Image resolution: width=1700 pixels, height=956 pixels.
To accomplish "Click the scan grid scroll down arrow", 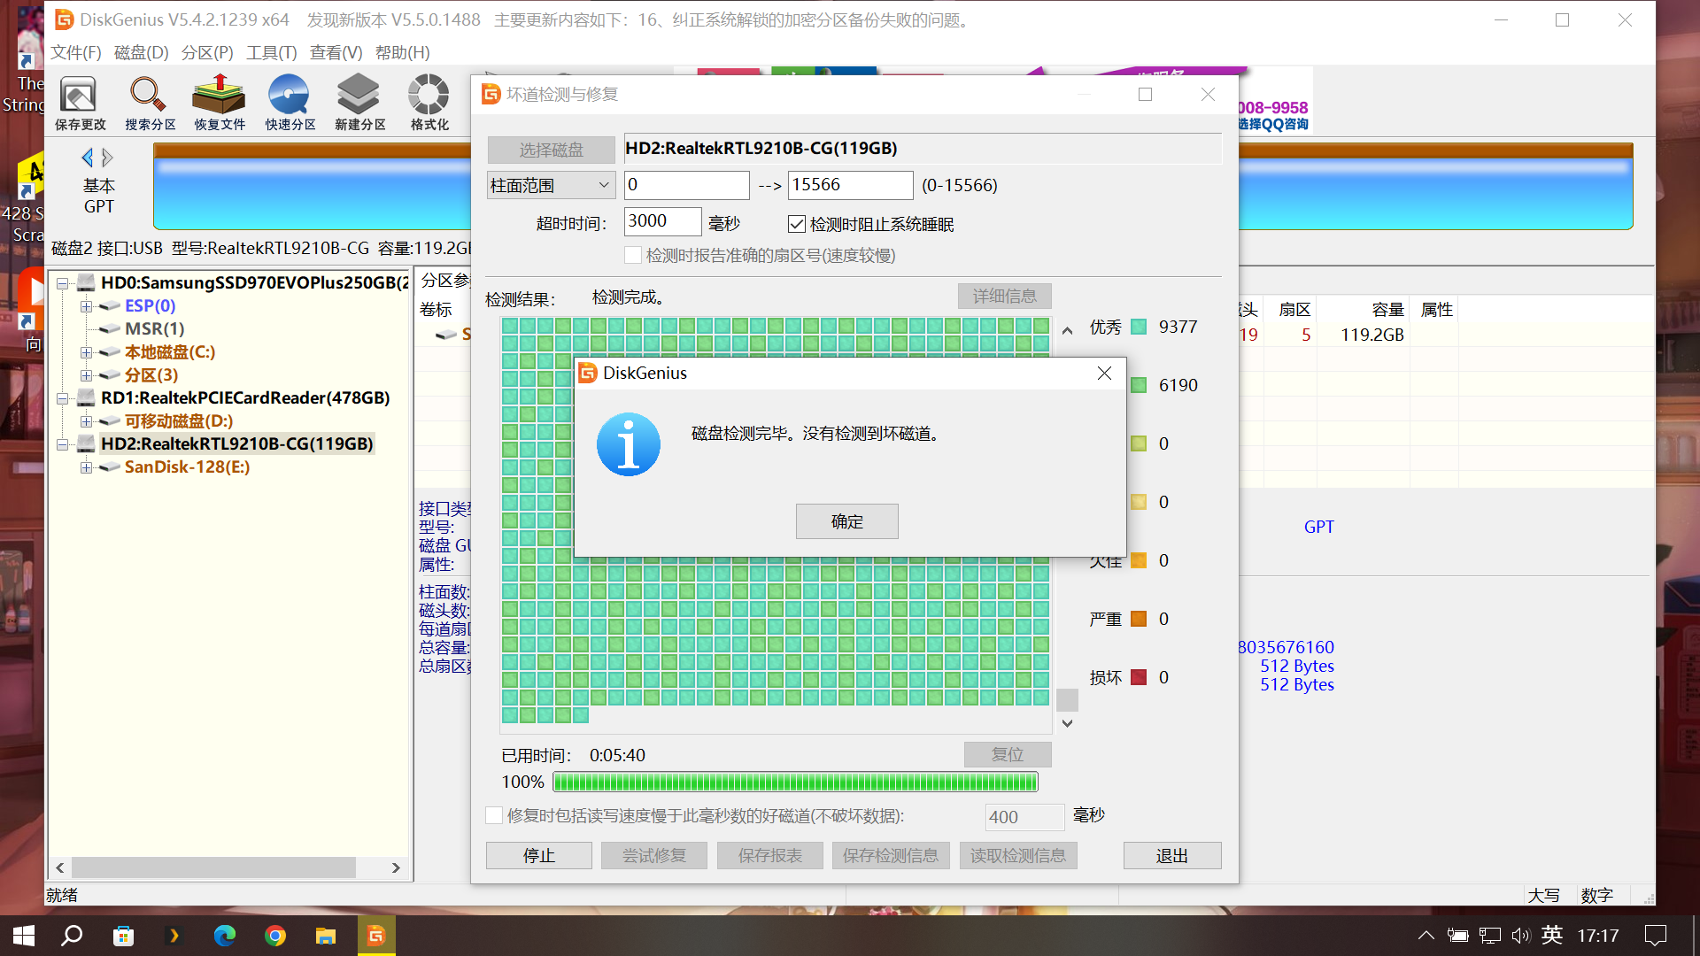I will (x=1068, y=724).
